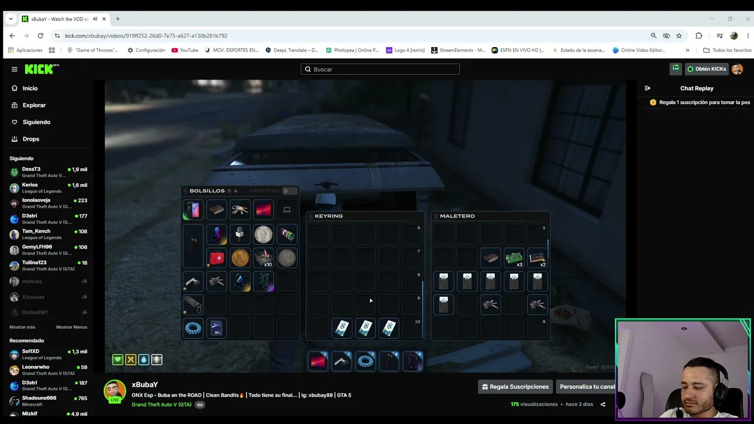Expand the hidden bookmarks chevron

(x=687, y=50)
